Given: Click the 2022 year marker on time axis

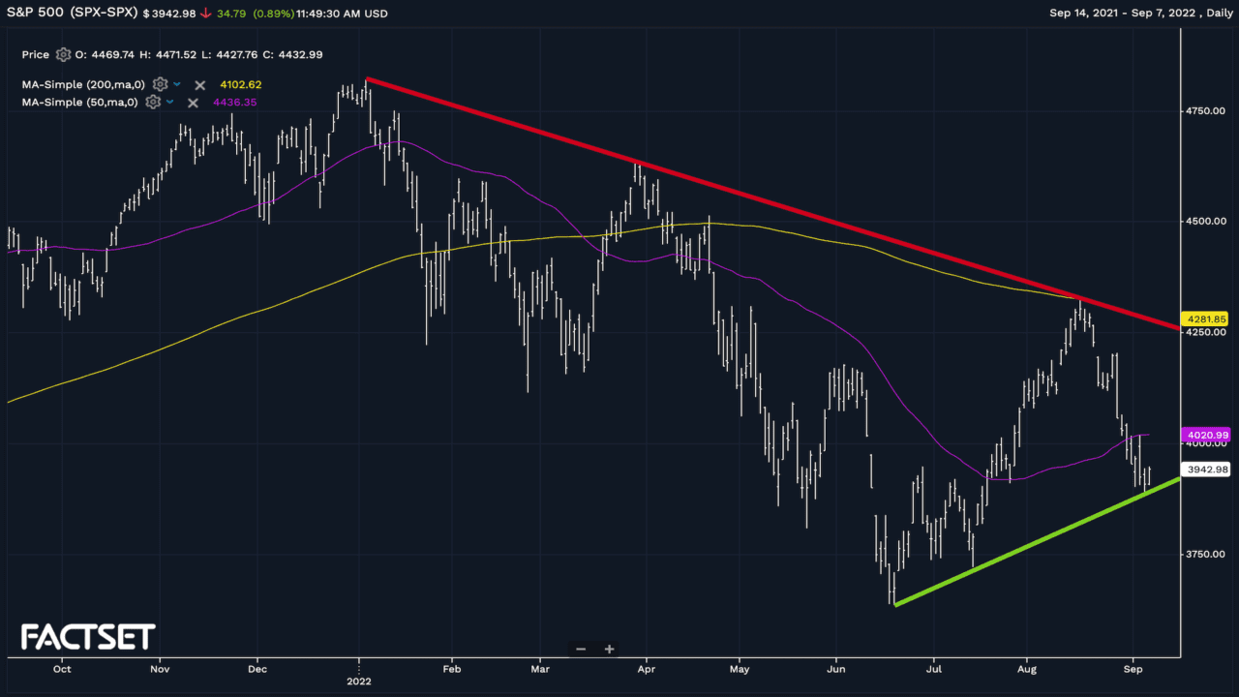Looking at the screenshot, I should tap(359, 681).
